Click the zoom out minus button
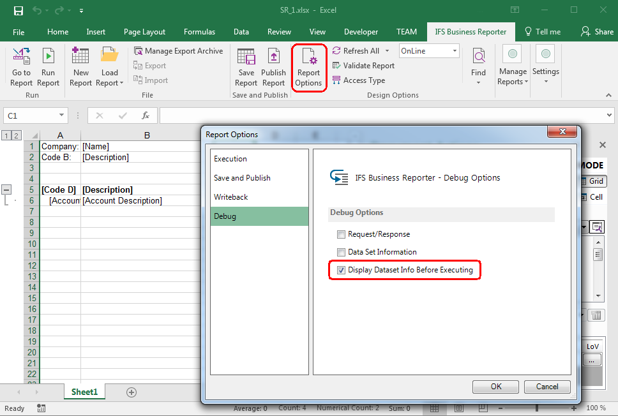Viewport: 618px width, 416px height. point(500,408)
